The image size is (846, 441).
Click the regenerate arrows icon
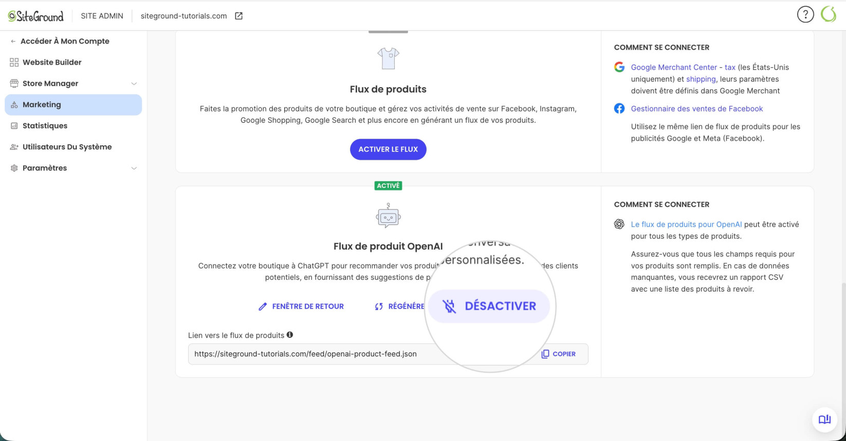[379, 306]
